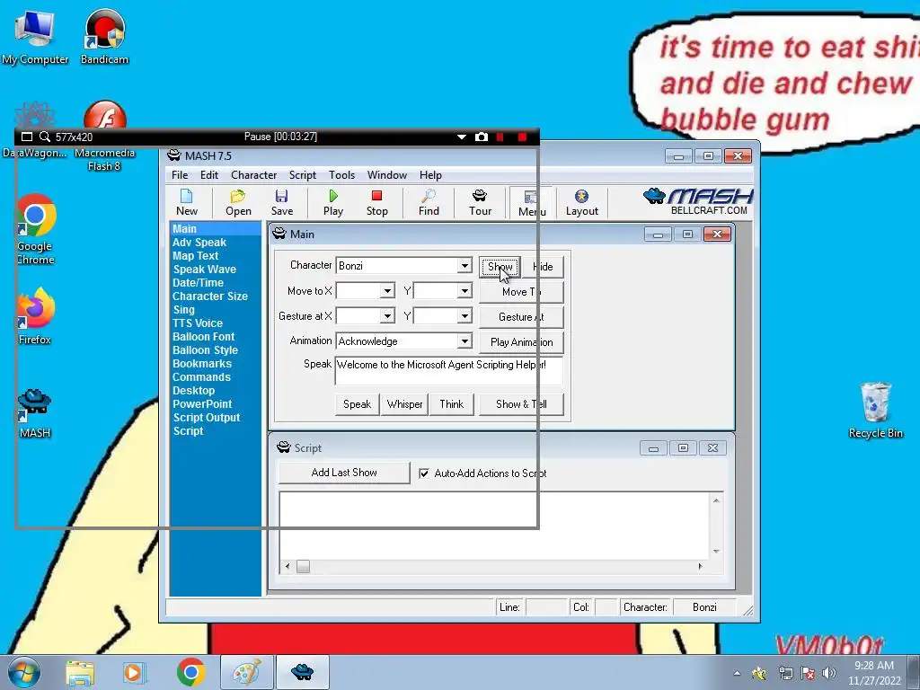920x690 pixels.
Task: Click the Move To button
Action: pos(521,292)
